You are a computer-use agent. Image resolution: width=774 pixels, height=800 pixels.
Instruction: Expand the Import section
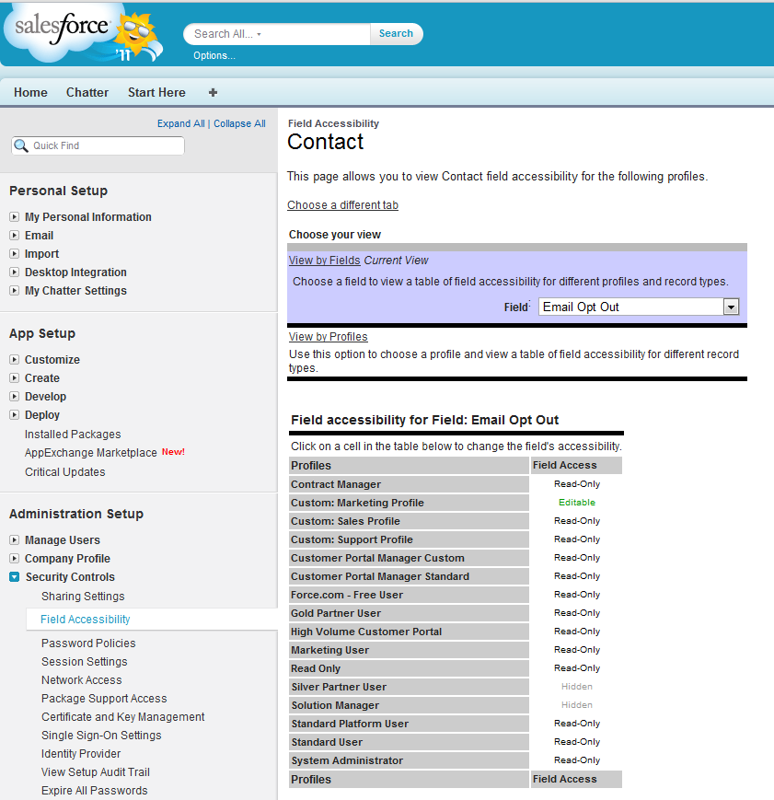coord(15,253)
